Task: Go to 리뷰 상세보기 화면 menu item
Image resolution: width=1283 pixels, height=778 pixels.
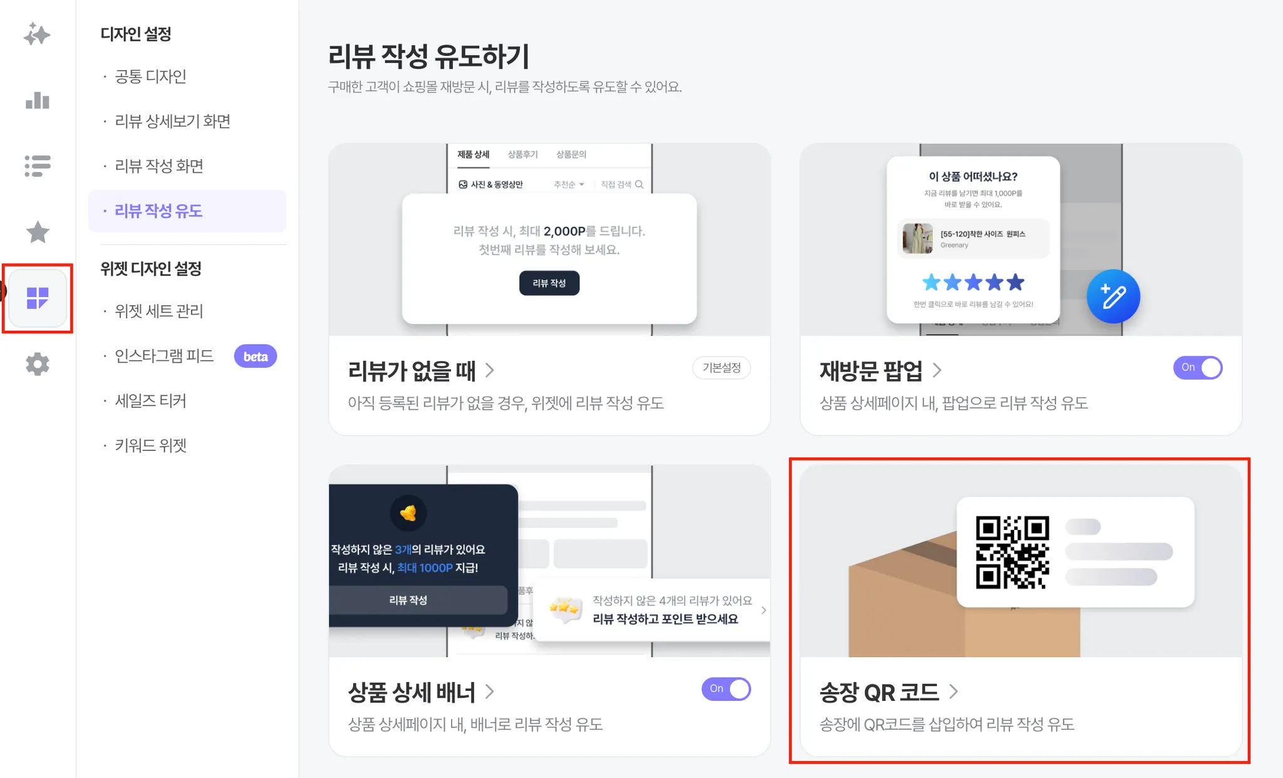Action: (172, 121)
